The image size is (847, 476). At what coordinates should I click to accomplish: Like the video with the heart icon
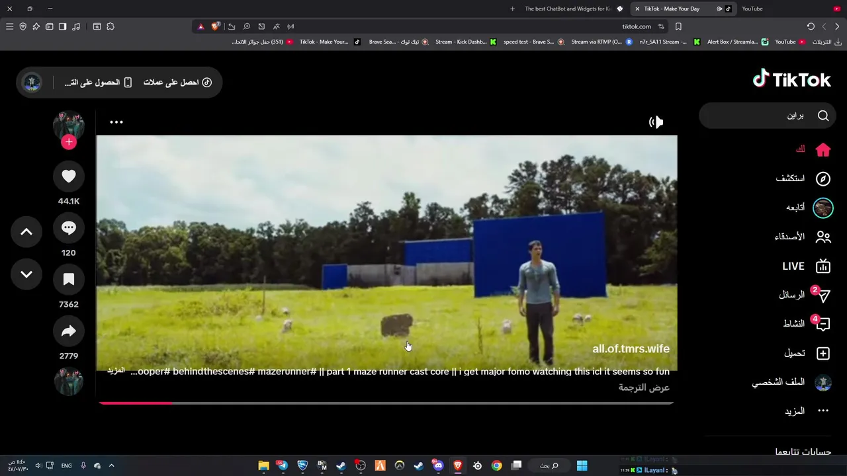69,177
